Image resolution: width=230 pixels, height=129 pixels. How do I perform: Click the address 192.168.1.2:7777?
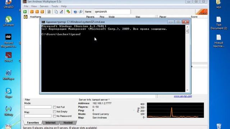102,103
